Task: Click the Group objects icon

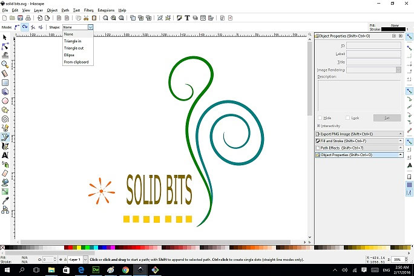Action: point(160,18)
